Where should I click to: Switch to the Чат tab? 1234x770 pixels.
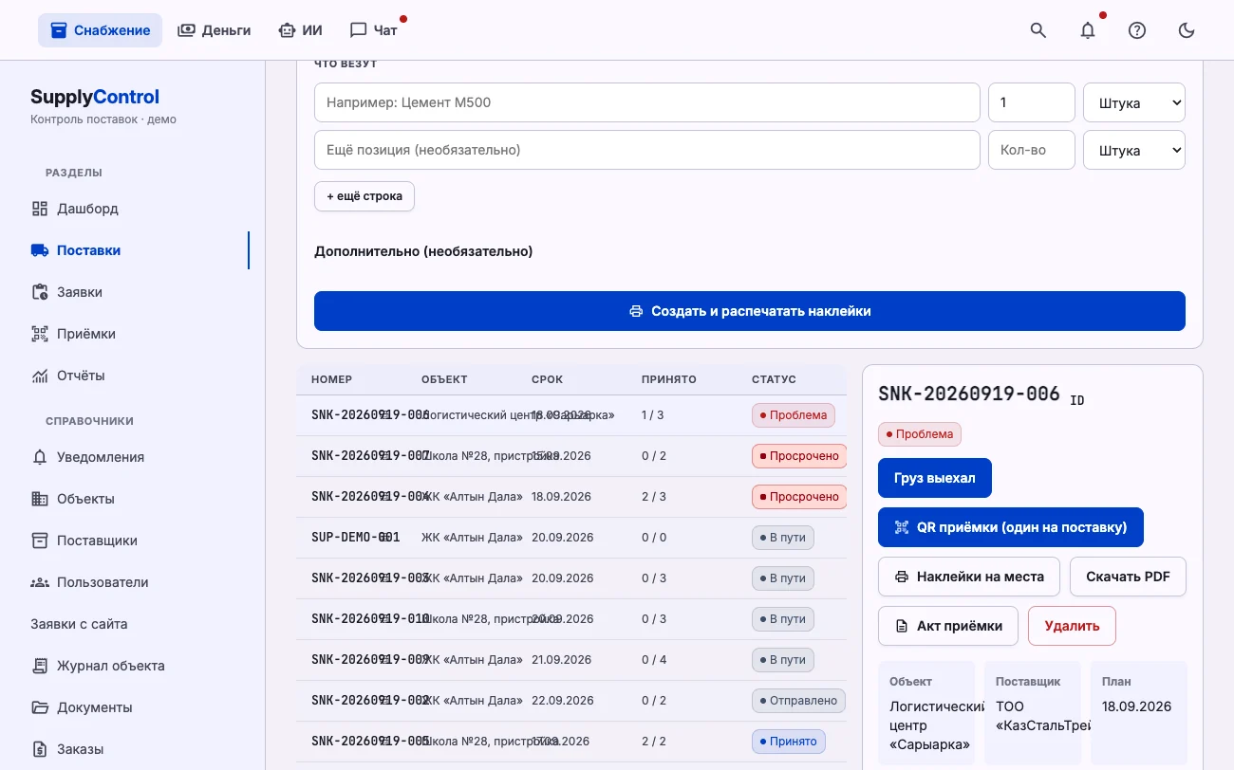375,30
